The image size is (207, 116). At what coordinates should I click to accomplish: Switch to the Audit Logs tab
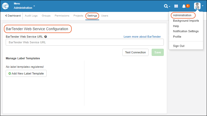(31, 16)
